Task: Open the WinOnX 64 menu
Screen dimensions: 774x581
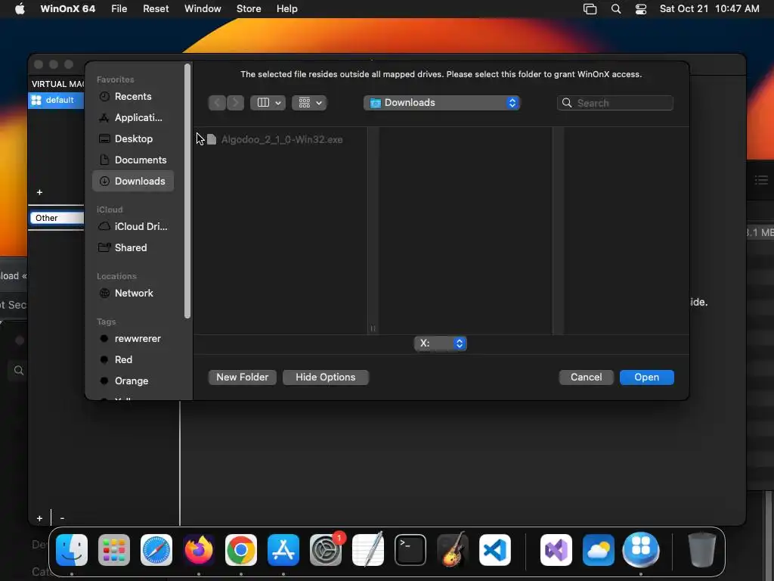Action: 67,9
